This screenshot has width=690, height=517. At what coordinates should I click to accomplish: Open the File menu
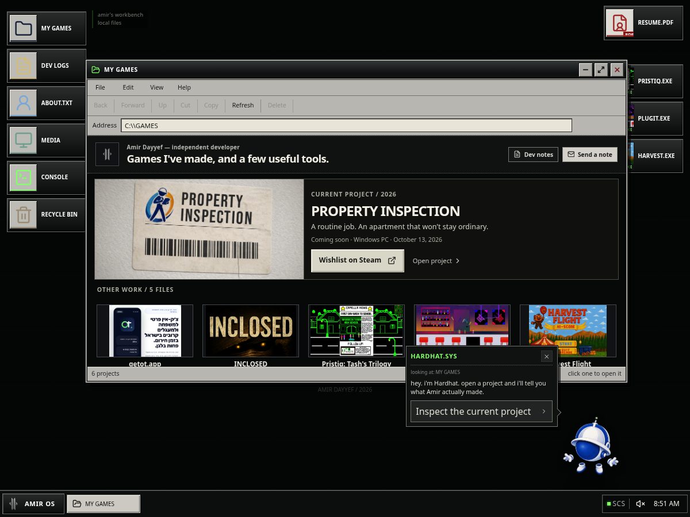[x=100, y=87]
